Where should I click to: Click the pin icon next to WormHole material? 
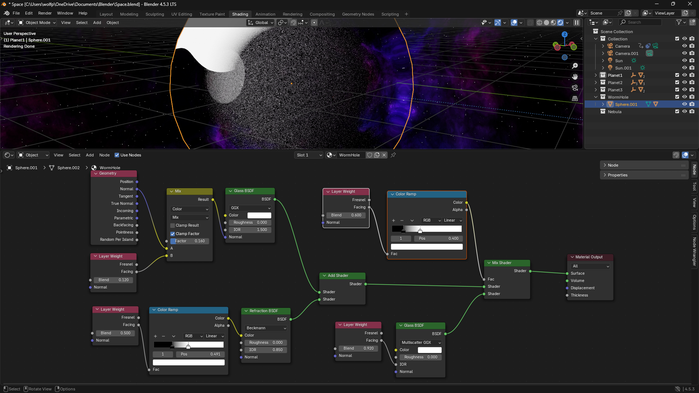[x=393, y=155]
